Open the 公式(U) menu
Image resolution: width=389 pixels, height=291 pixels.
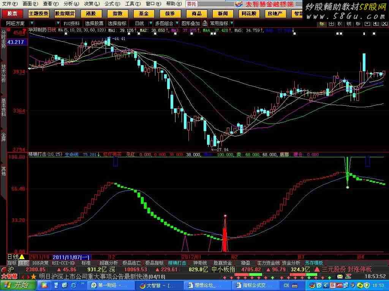point(112,4)
